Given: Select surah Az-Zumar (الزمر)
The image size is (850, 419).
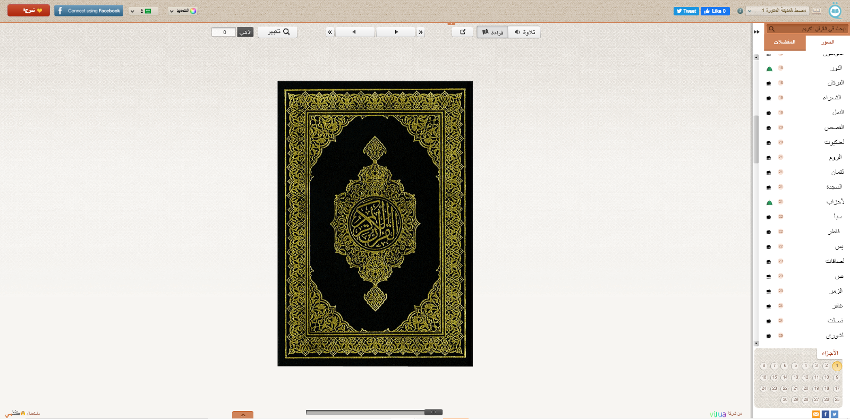Looking at the screenshot, I should (x=836, y=291).
